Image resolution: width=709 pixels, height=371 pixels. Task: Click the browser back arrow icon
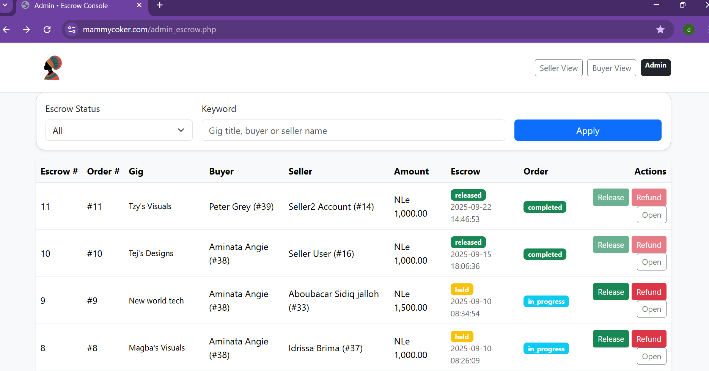pyautogui.click(x=6, y=30)
